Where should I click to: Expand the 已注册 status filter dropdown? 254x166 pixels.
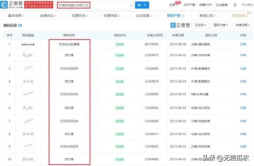click(x=200, y=25)
